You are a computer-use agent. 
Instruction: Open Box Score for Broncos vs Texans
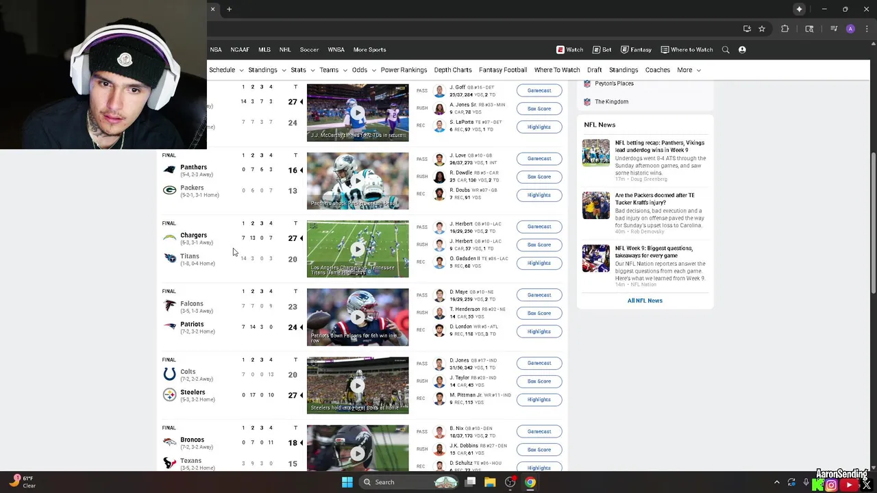coord(539,450)
